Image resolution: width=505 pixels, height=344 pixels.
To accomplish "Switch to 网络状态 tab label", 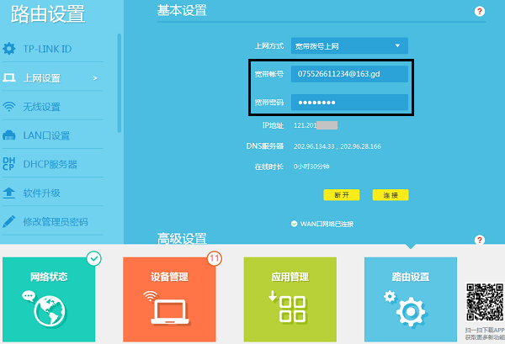I will point(49,277).
